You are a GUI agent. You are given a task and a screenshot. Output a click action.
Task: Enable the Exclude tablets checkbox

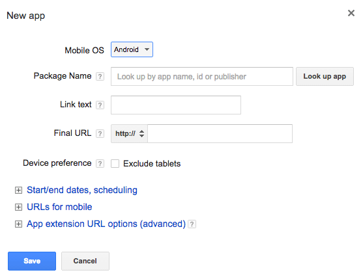point(115,163)
